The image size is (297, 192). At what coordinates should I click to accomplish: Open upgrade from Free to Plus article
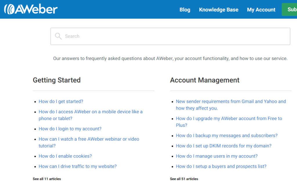229,122
